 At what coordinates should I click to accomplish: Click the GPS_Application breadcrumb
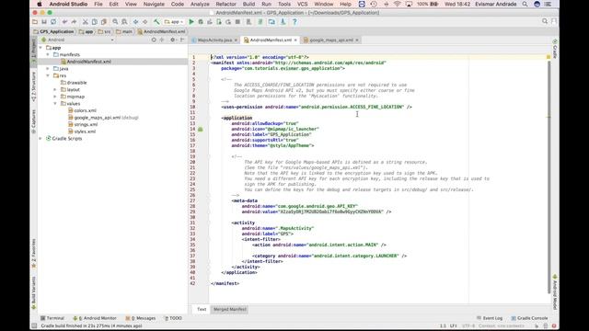53,32
